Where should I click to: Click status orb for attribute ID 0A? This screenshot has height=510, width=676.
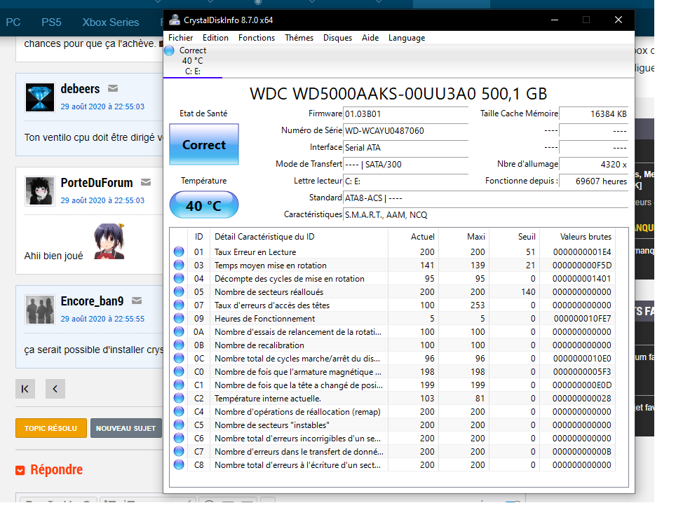[x=179, y=331]
